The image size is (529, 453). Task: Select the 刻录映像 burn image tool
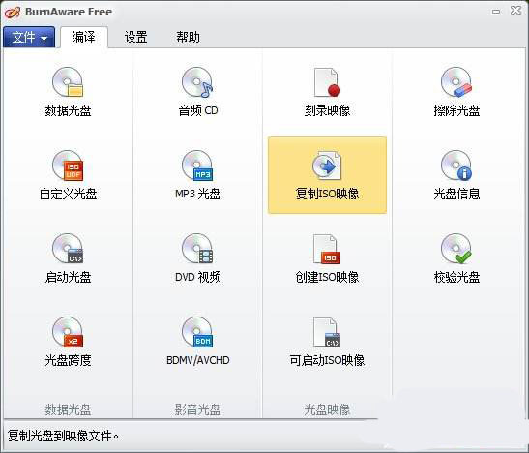pos(327,92)
